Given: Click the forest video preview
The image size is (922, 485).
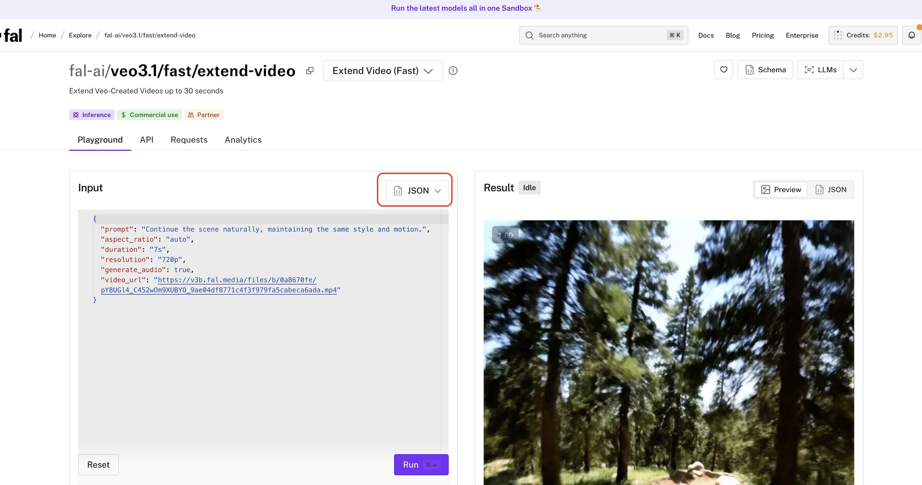Looking at the screenshot, I should tap(668, 352).
